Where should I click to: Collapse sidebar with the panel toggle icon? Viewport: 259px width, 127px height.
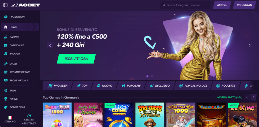click(x=6, y=5)
